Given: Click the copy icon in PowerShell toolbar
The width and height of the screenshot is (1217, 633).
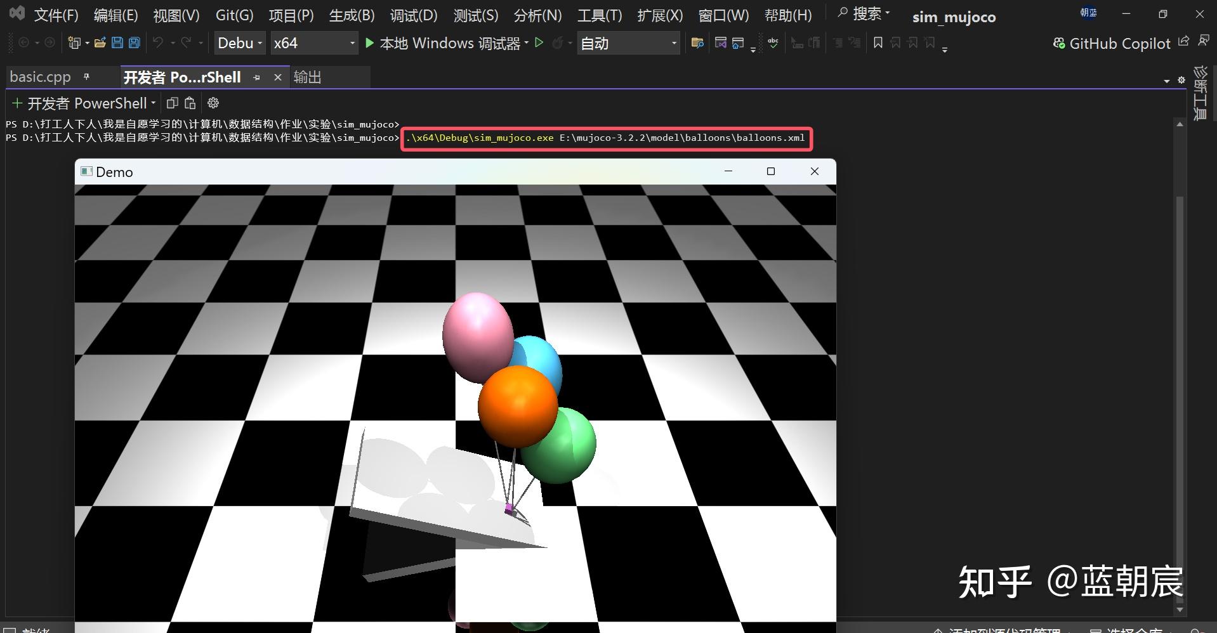Looking at the screenshot, I should tap(172, 103).
